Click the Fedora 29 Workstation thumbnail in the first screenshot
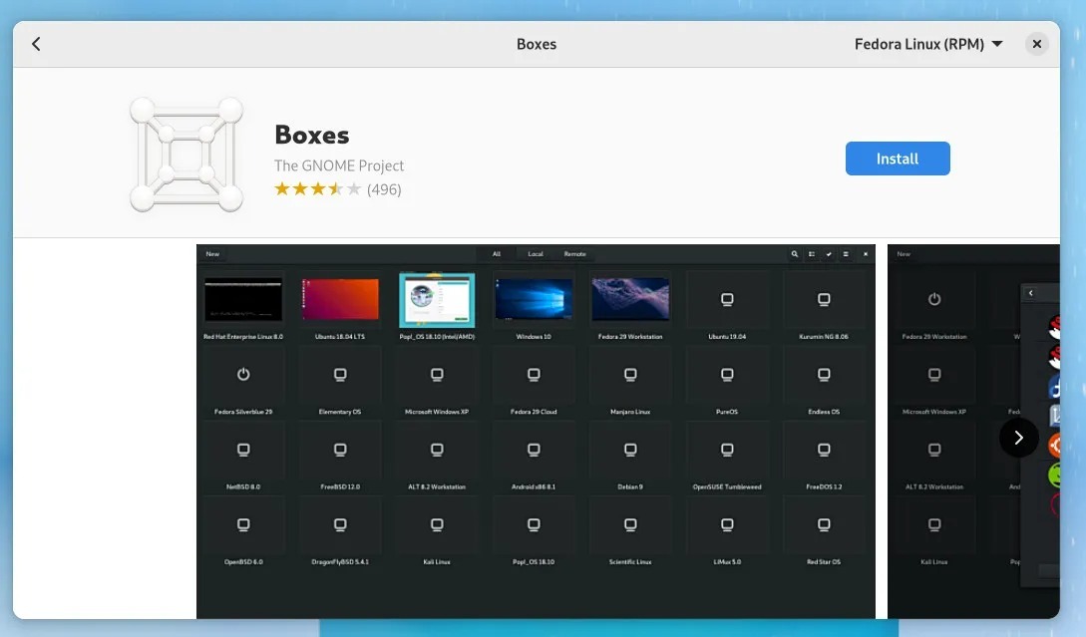The image size is (1086, 637). (x=630, y=299)
